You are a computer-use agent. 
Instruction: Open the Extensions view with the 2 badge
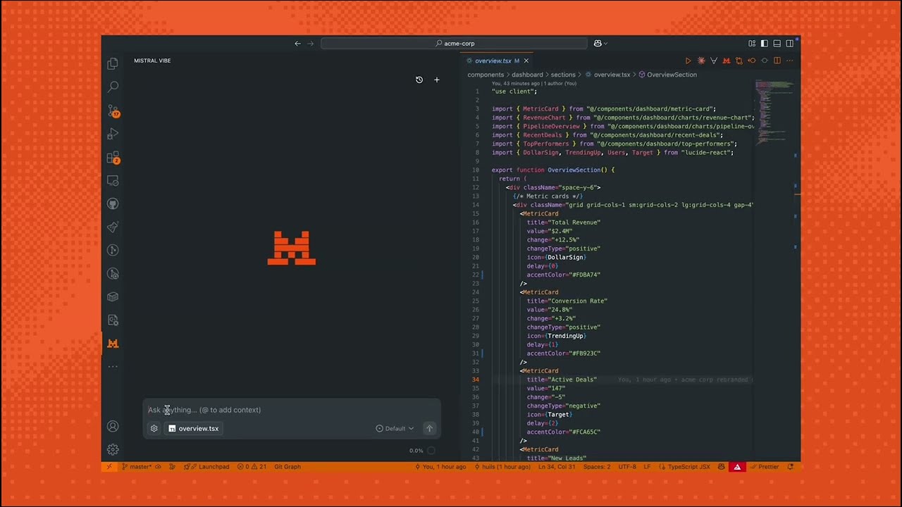113,158
